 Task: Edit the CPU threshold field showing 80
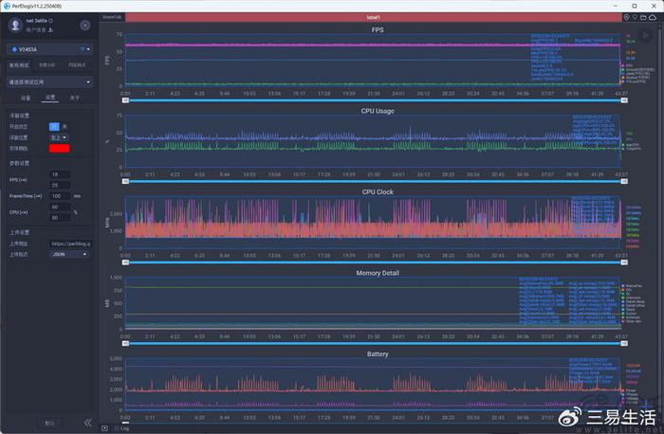(x=60, y=217)
